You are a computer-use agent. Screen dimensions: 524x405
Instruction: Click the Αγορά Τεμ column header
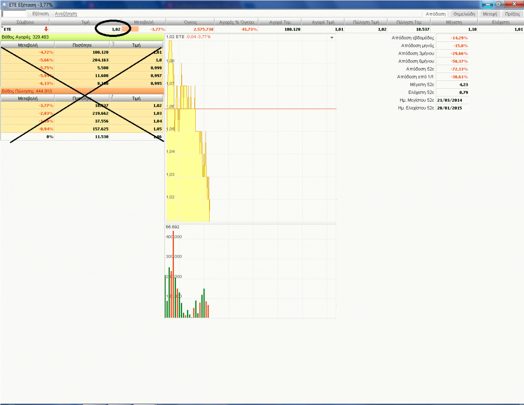coord(280,22)
